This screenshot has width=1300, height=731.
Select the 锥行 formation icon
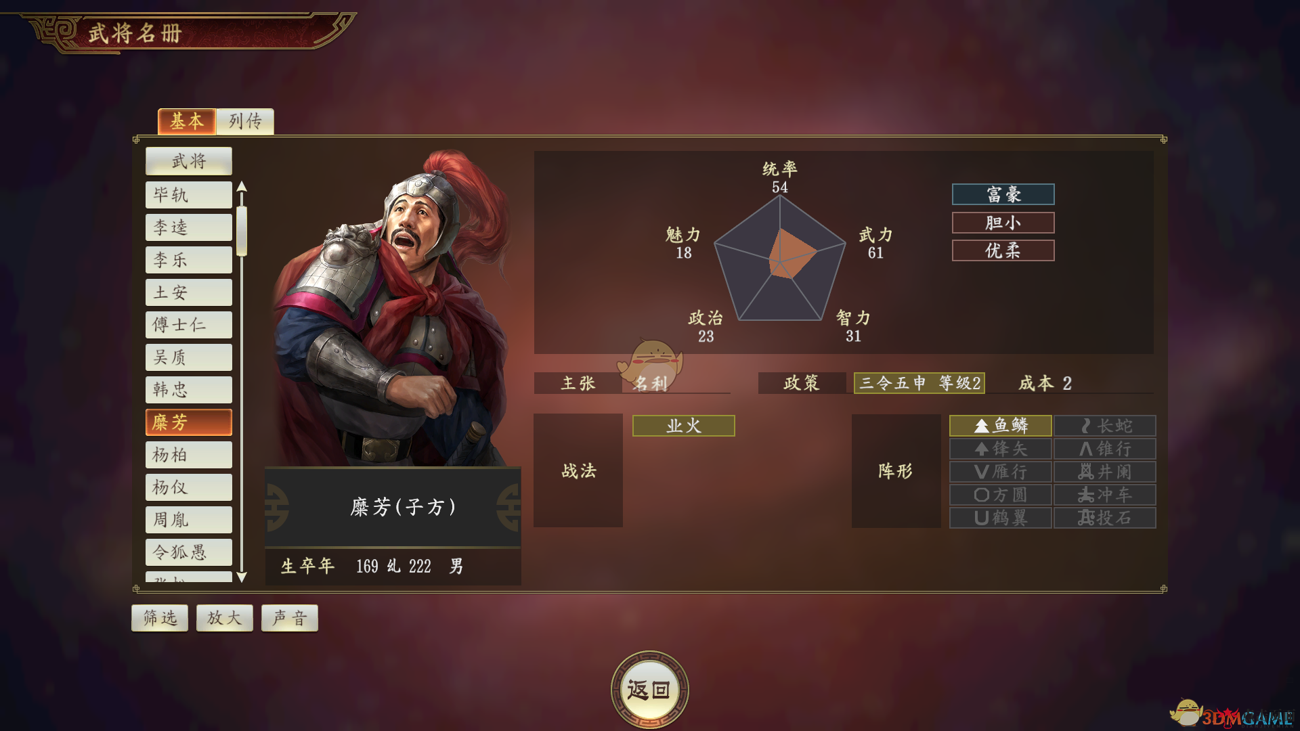(x=1104, y=449)
